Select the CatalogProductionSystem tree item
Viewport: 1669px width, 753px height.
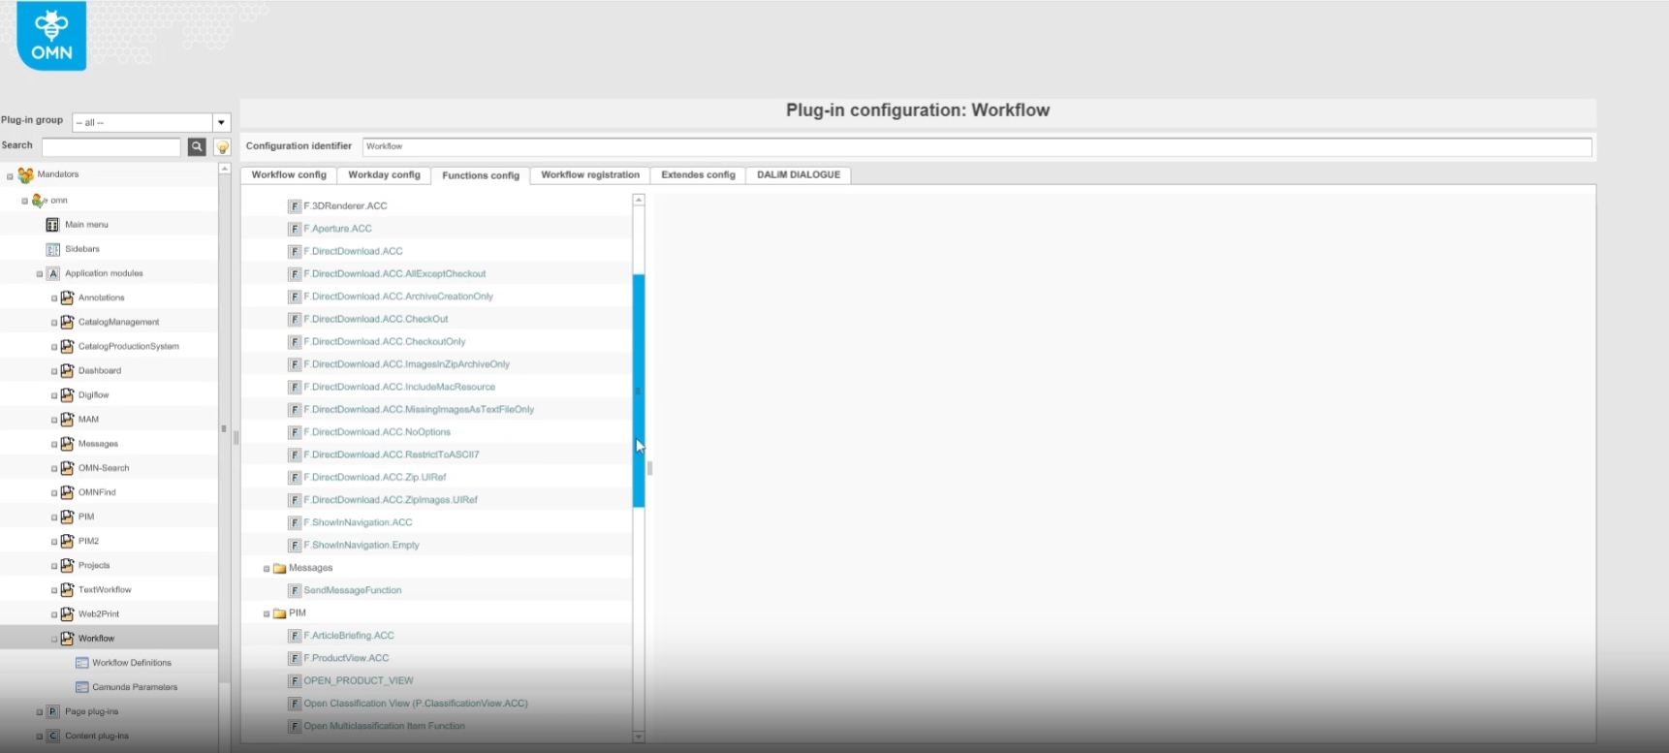click(x=129, y=346)
